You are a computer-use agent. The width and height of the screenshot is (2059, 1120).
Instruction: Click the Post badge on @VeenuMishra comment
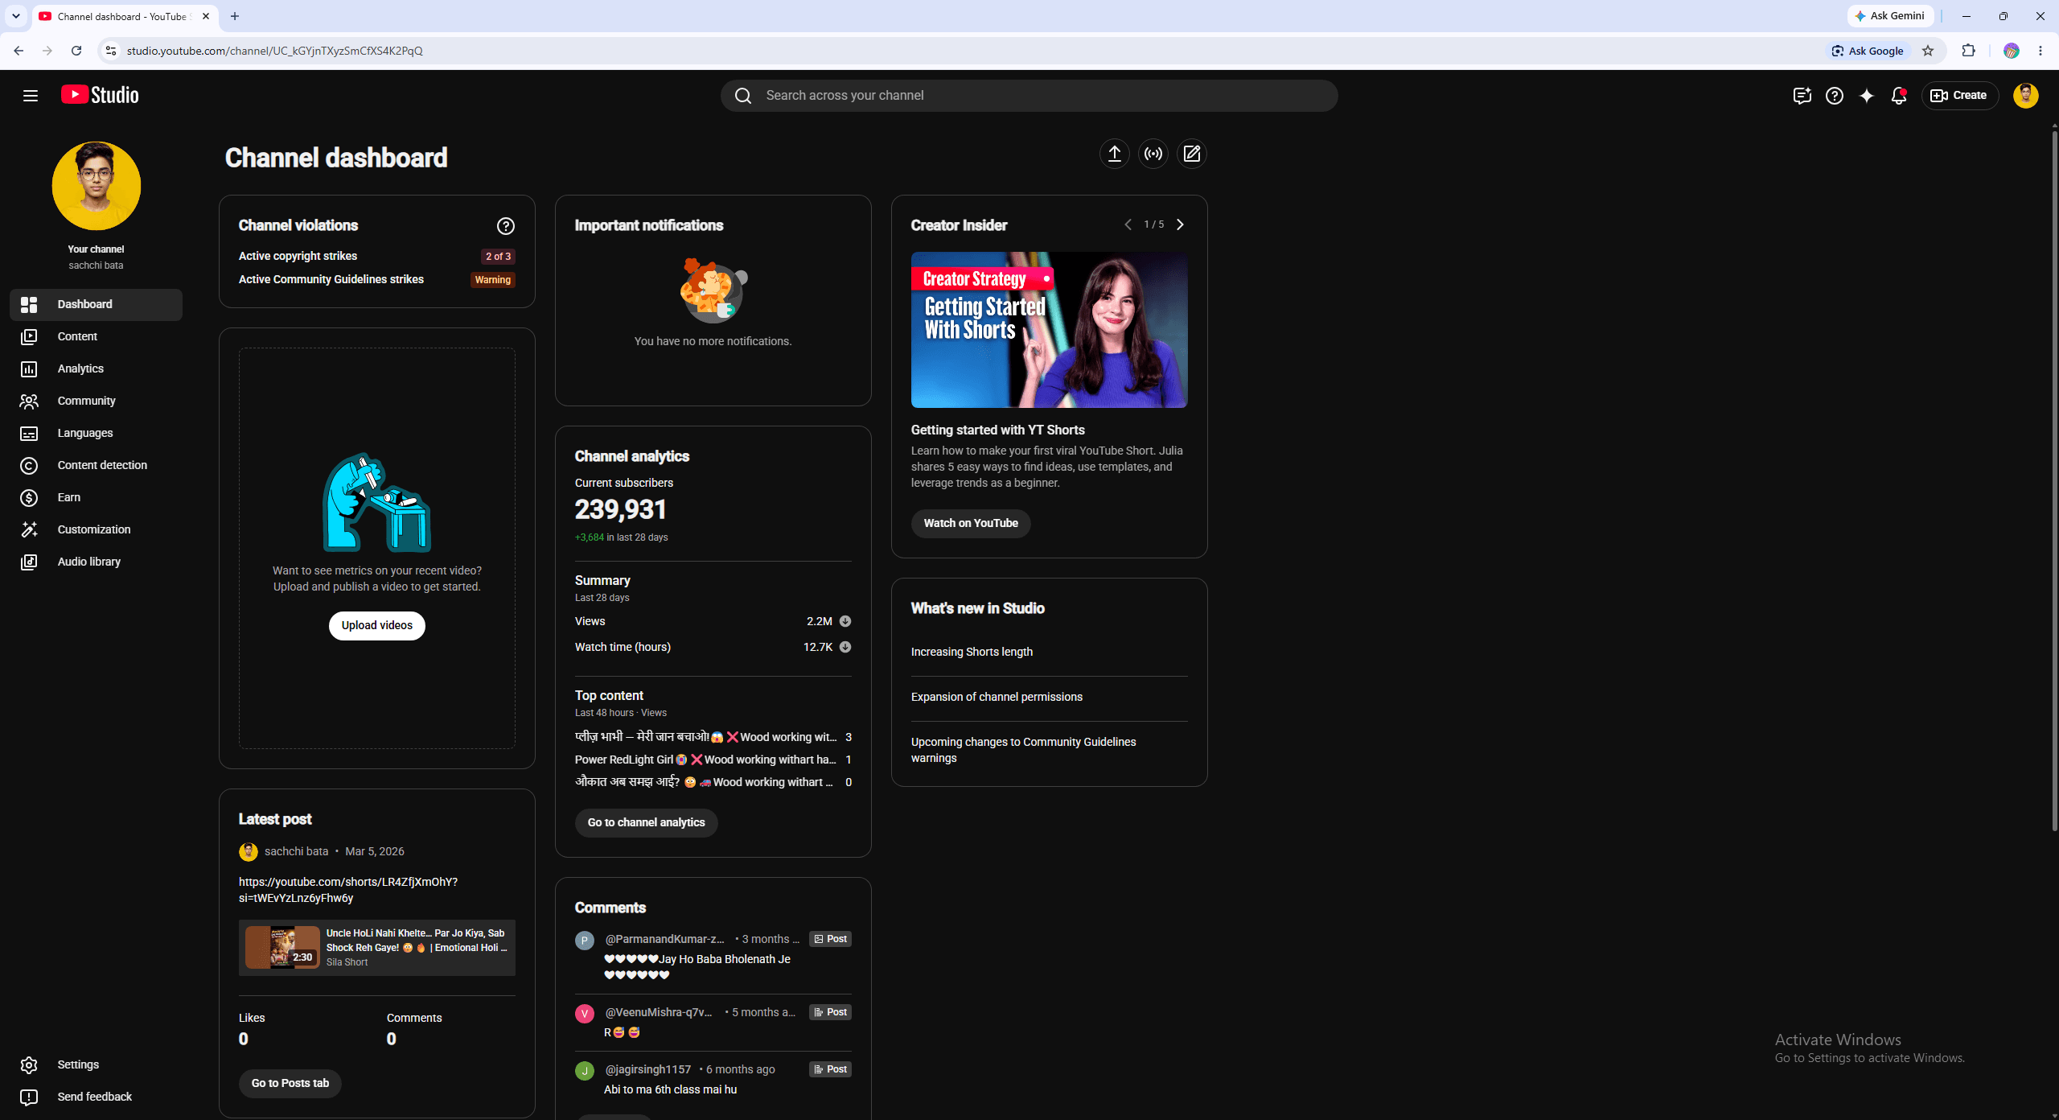830,1012
